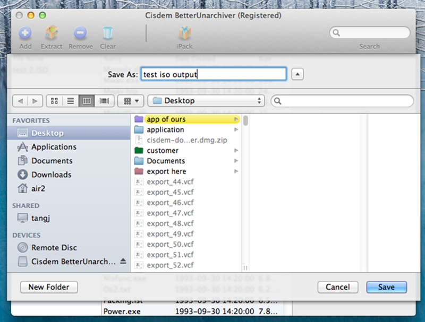
Task: Click the file column scrollbar thumb
Action: [245, 120]
